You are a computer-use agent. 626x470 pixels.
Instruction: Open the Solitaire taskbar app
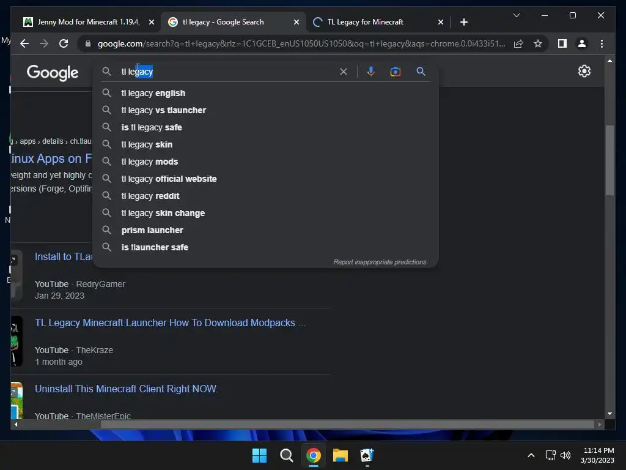click(x=367, y=455)
